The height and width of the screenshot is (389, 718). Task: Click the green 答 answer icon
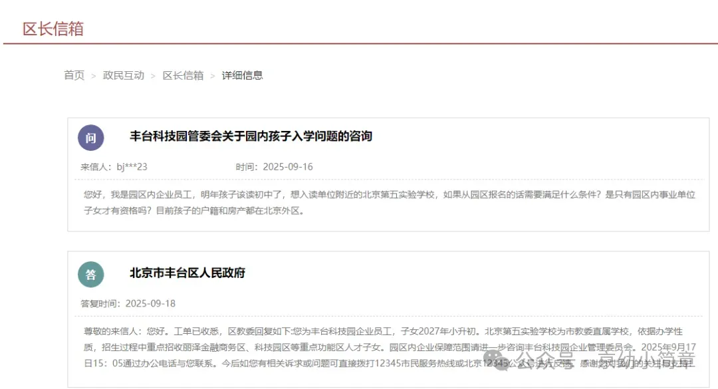91,275
